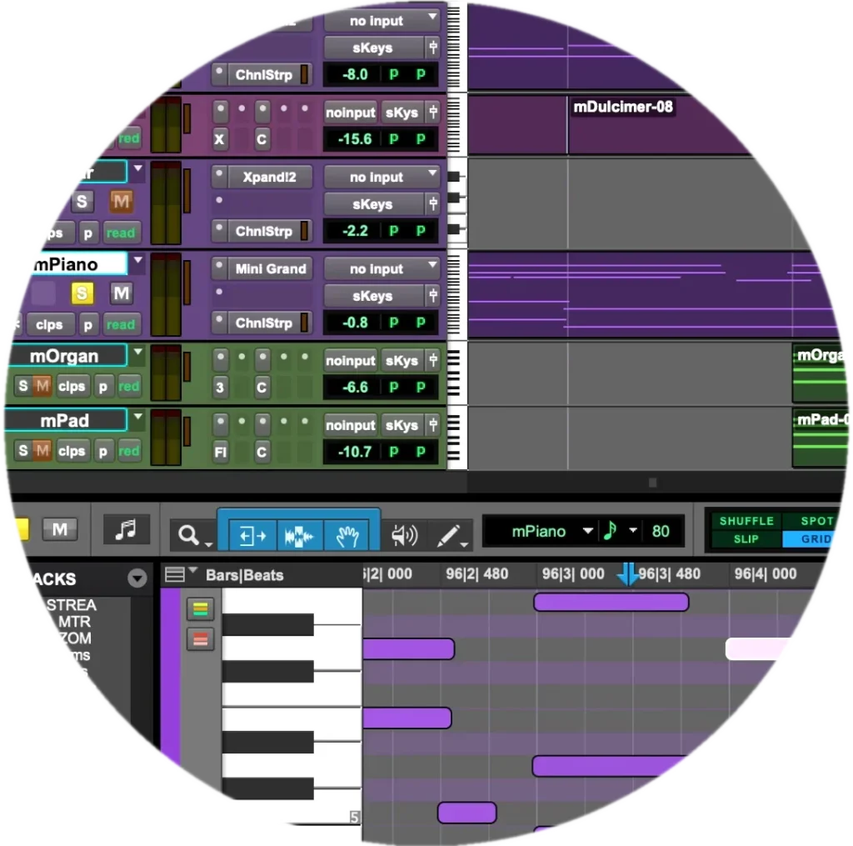Viewport: 853px width, 846px height.
Task: Open the mPiano track name dropdown arrow
Action: pyautogui.click(x=138, y=262)
